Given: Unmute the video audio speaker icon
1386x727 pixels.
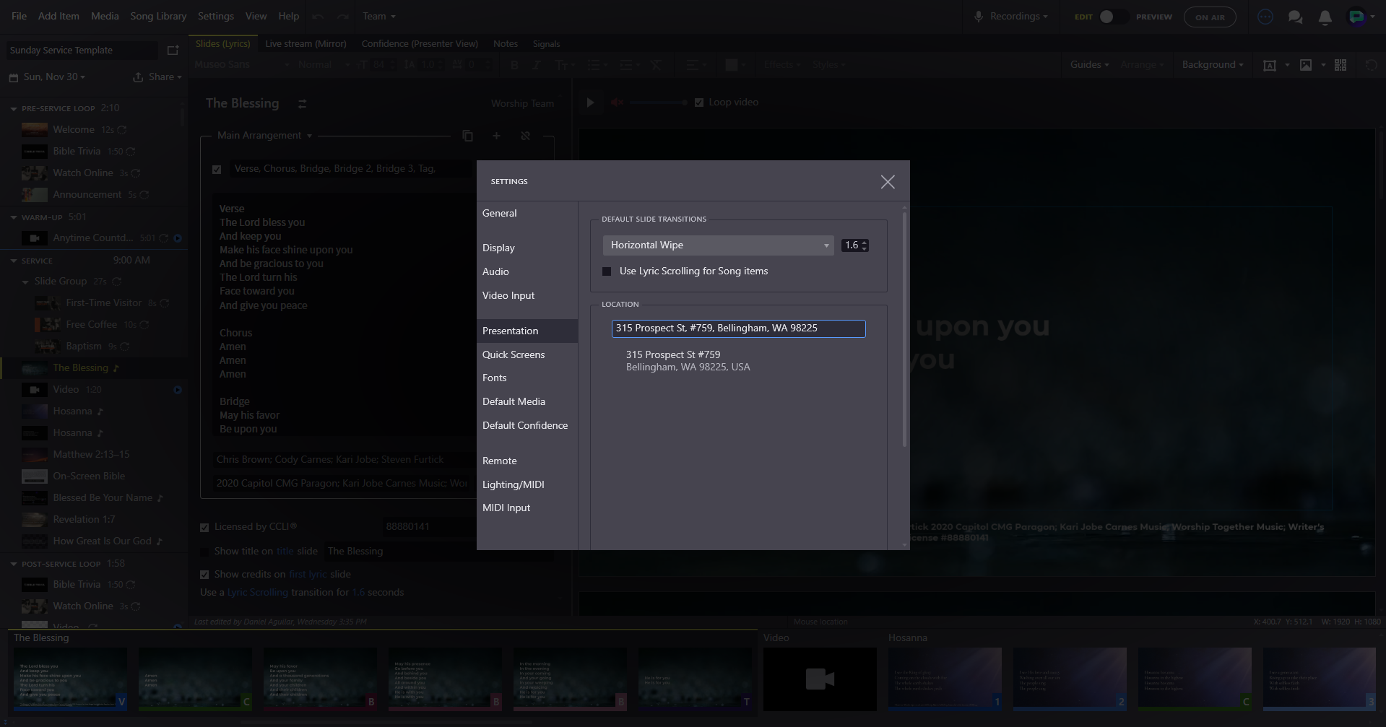Looking at the screenshot, I should tap(617, 103).
